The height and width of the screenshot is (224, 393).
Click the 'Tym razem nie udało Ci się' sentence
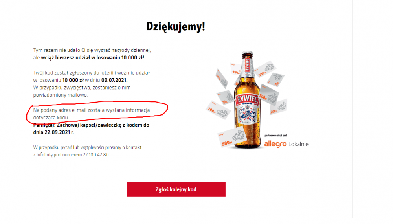(x=92, y=50)
